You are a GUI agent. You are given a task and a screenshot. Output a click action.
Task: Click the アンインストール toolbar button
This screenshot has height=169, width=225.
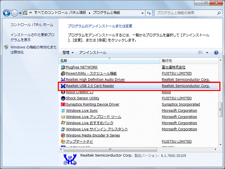pyautogui.click(x=93, y=53)
